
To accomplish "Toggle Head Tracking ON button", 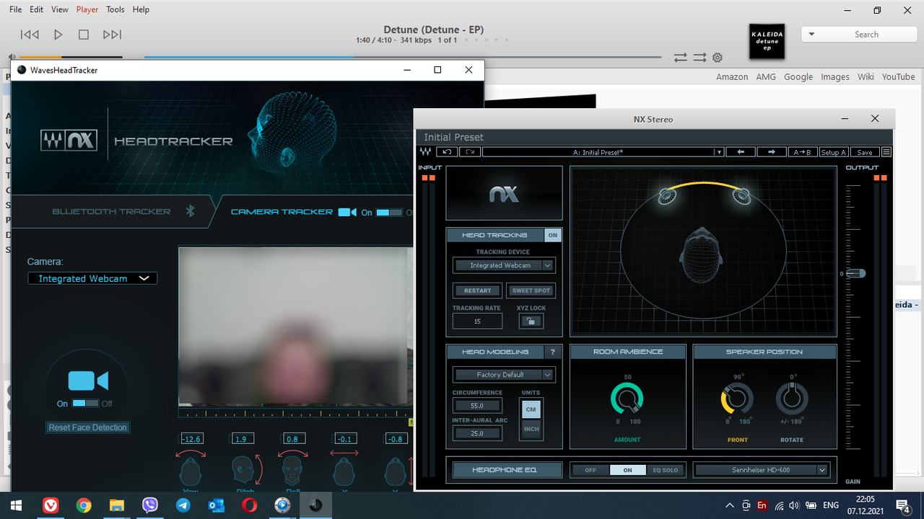I will pyautogui.click(x=553, y=235).
